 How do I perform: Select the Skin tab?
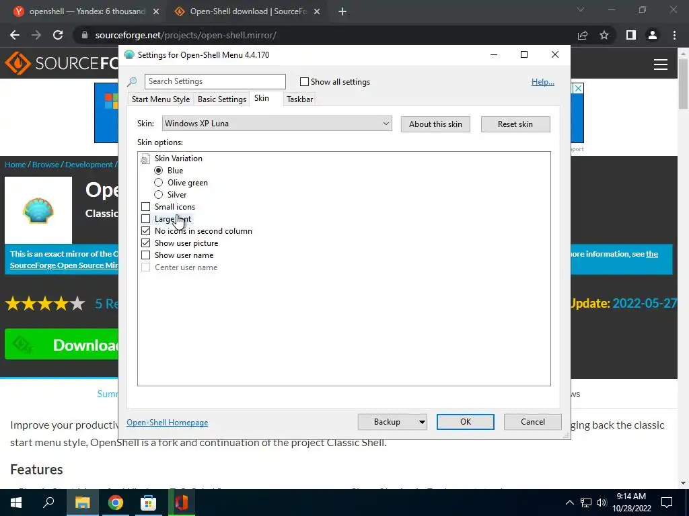[x=262, y=98]
